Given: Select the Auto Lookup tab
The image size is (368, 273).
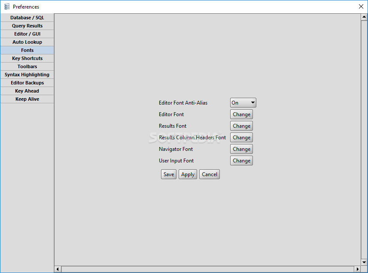Looking at the screenshot, I should [27, 42].
